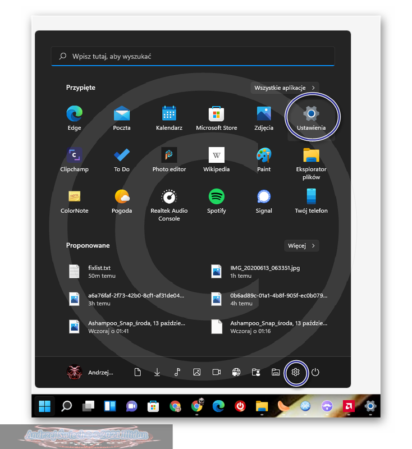412x449 pixels.
Task: Launch Photo editor app
Action: coord(169,159)
